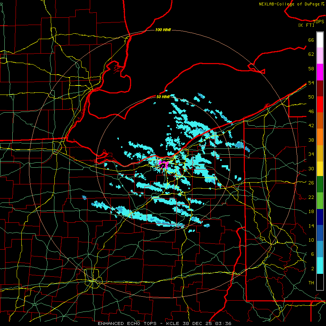Image resolution: width=326 pixels, height=326 pixels.
Task: Click the dark red 54 kft legend swatch
Action: pyautogui.click(x=320, y=88)
